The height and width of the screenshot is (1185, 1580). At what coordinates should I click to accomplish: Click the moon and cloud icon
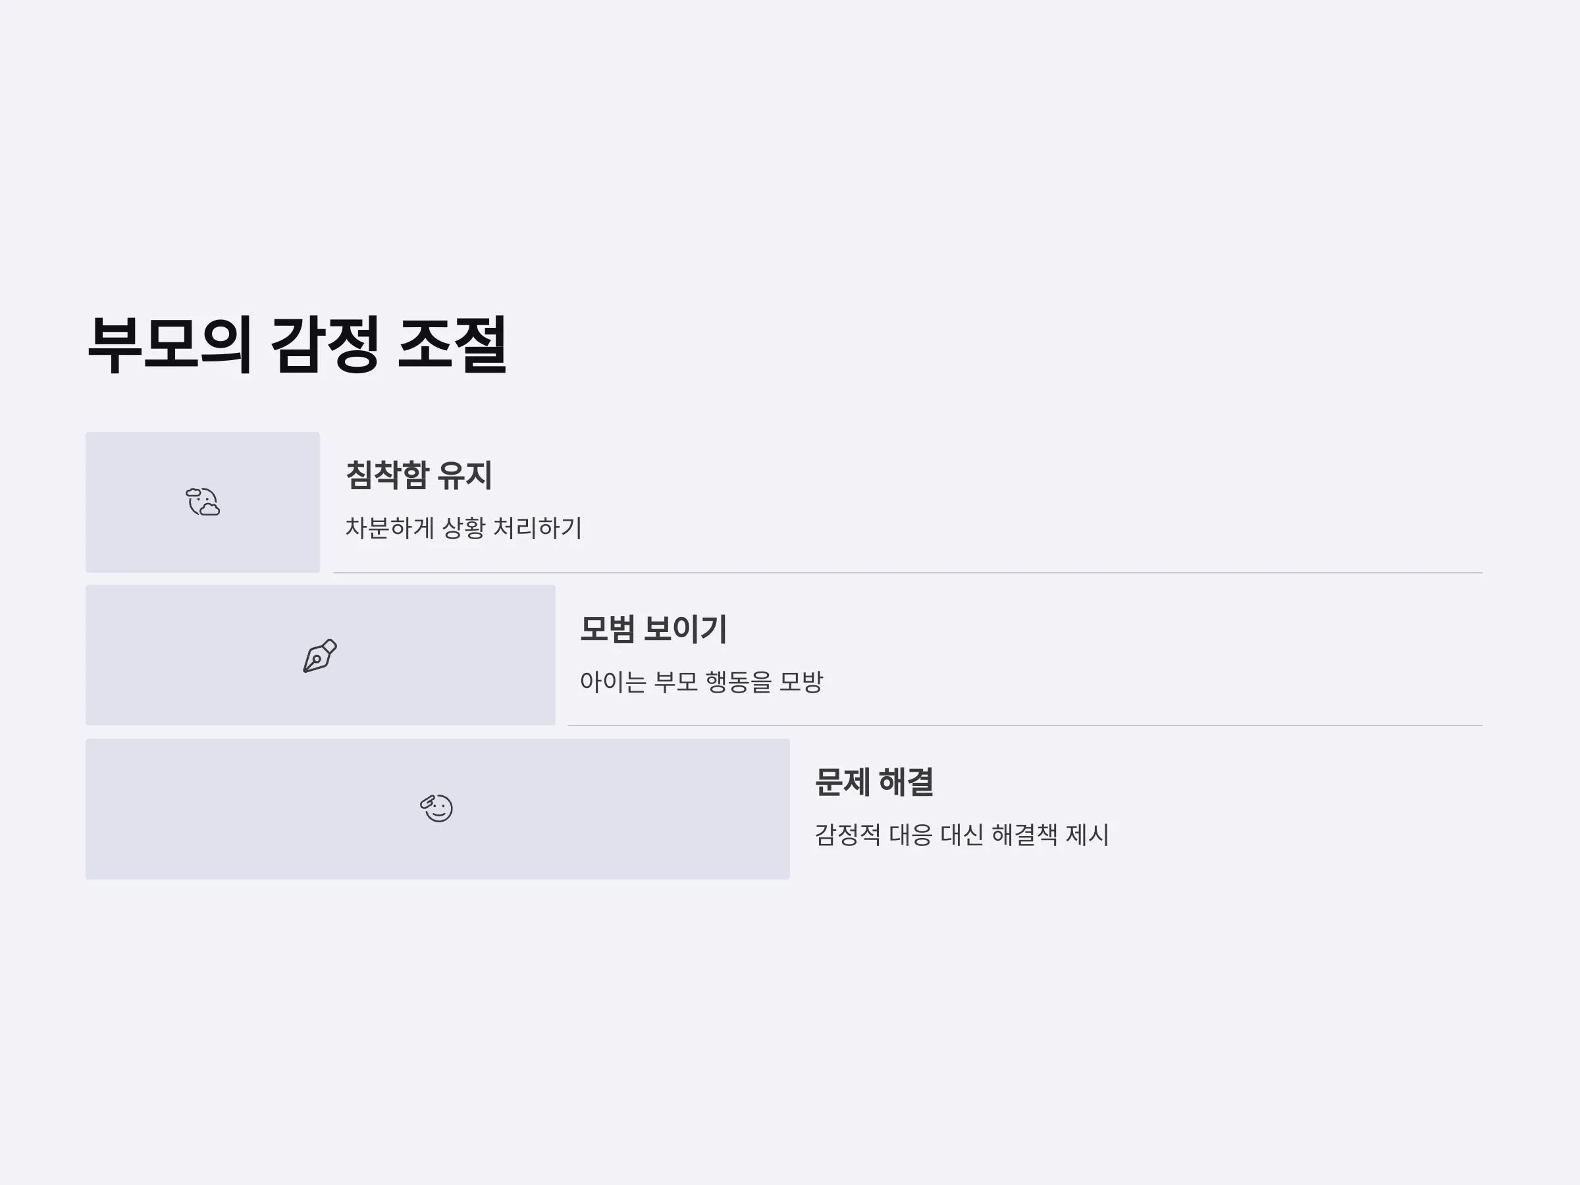point(203,502)
